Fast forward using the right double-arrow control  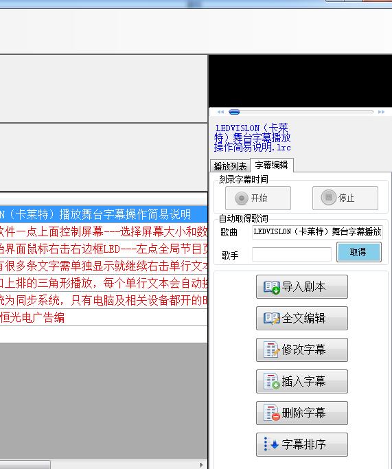pos(381,112)
